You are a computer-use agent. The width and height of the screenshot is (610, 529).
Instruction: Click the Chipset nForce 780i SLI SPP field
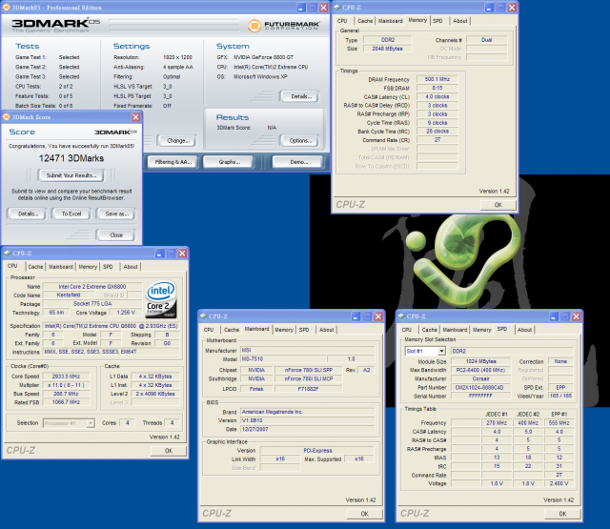(309, 370)
